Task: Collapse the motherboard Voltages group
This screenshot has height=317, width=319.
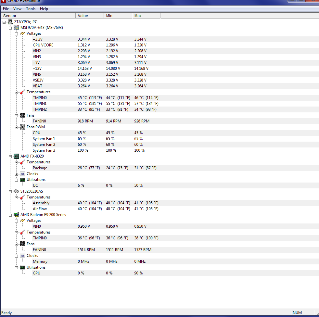Action: (x=16, y=34)
